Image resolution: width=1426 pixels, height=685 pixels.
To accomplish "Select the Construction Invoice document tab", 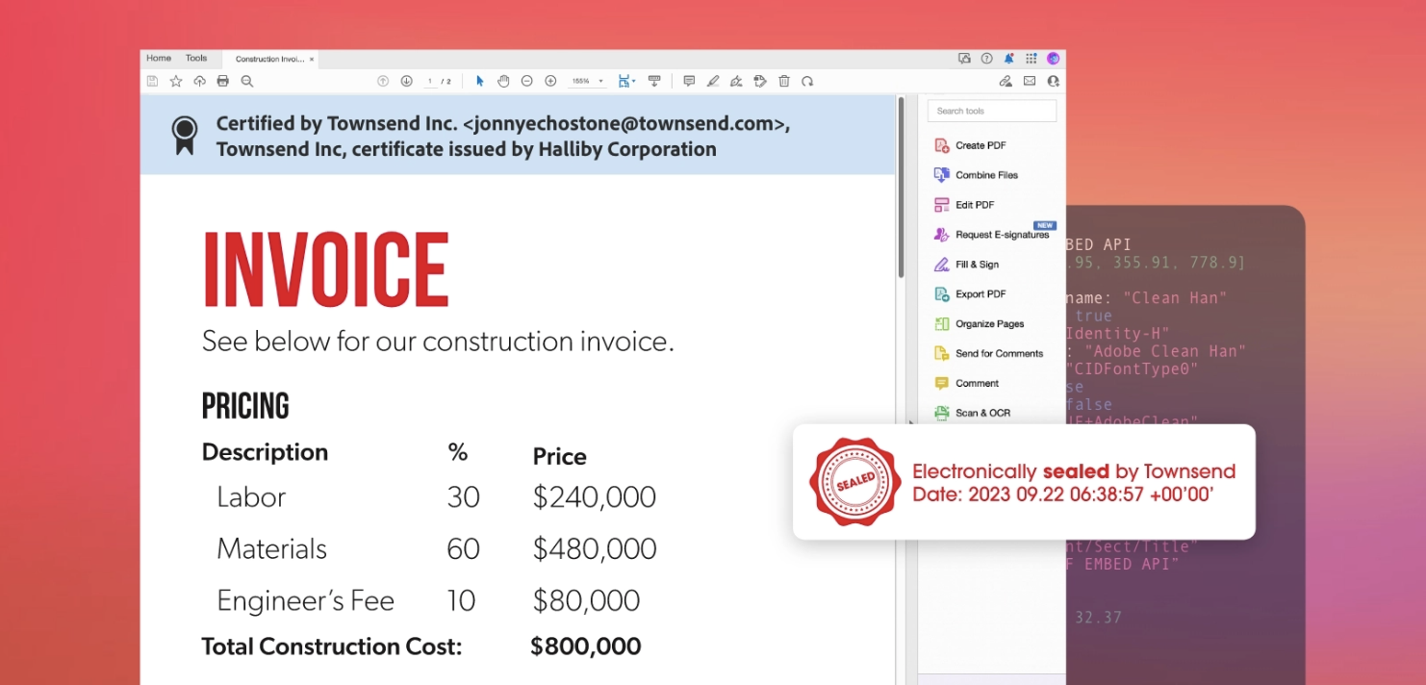I will pos(269,60).
